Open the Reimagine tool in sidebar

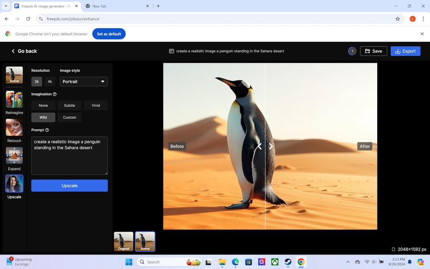(x=14, y=99)
